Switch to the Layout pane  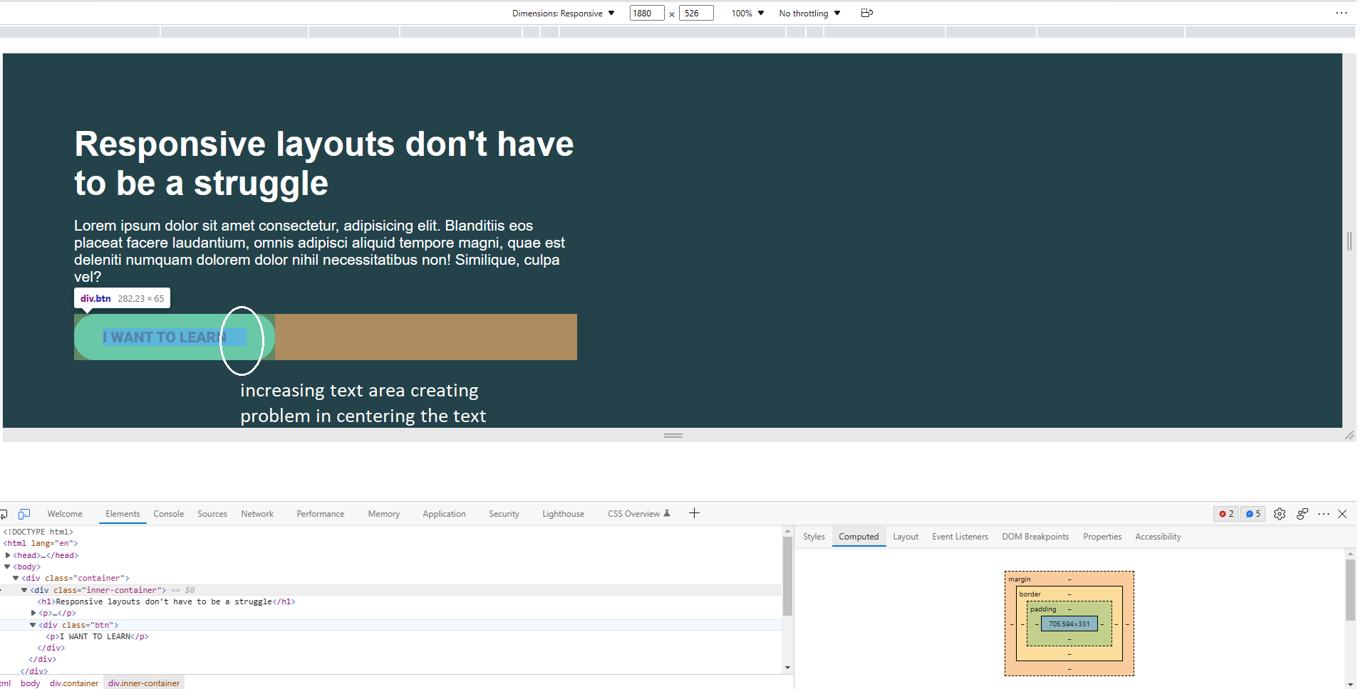(x=906, y=537)
